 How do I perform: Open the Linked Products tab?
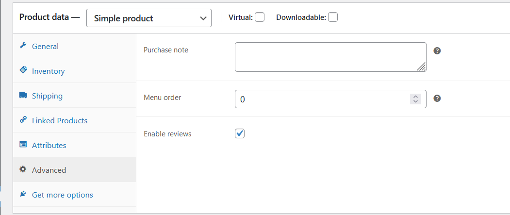(60, 121)
